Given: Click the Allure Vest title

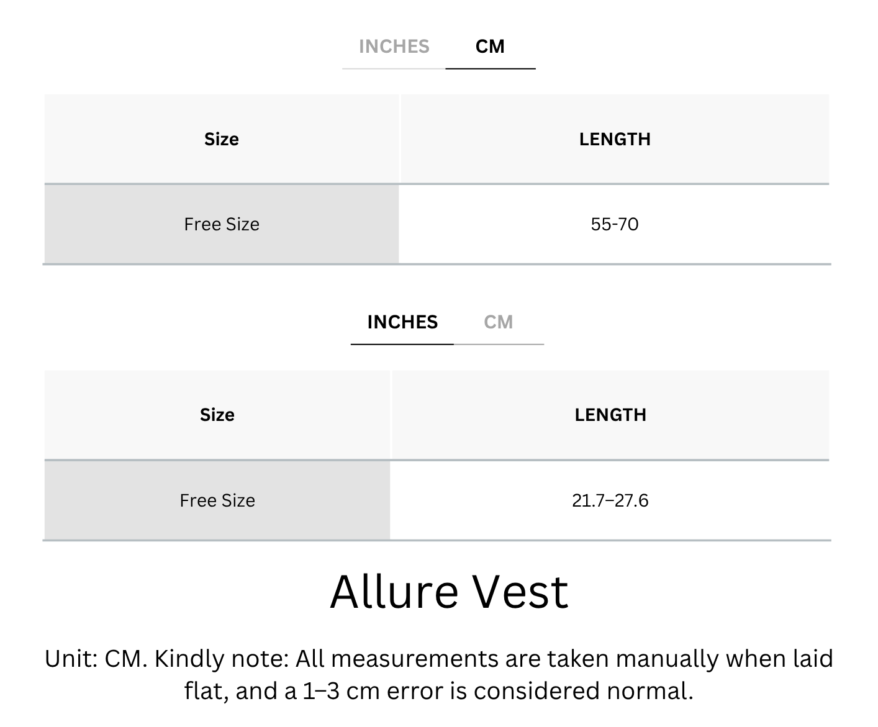Looking at the screenshot, I should tap(449, 592).
